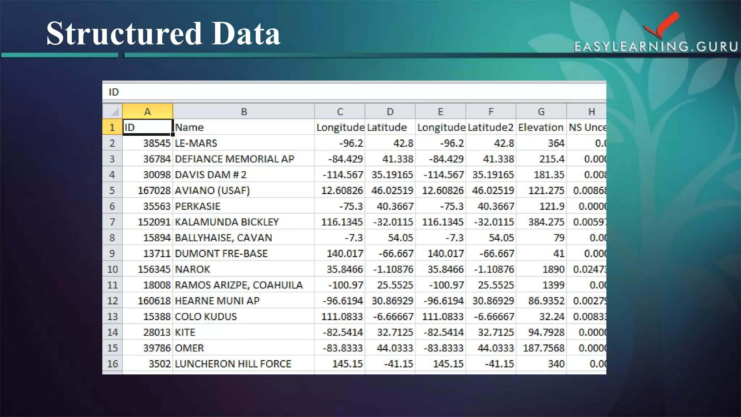The image size is (741, 417).
Task: Click the Structured Data title
Action: [163, 33]
